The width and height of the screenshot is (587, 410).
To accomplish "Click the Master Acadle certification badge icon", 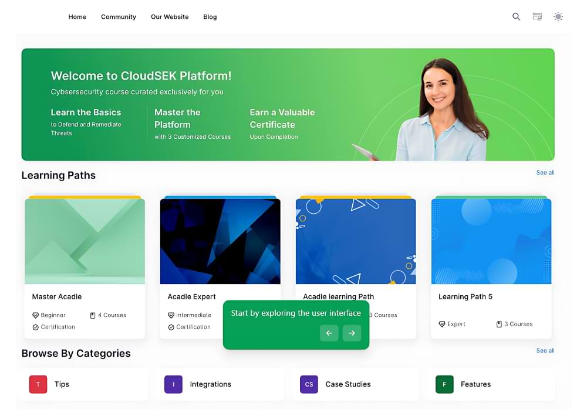I will coord(36,327).
